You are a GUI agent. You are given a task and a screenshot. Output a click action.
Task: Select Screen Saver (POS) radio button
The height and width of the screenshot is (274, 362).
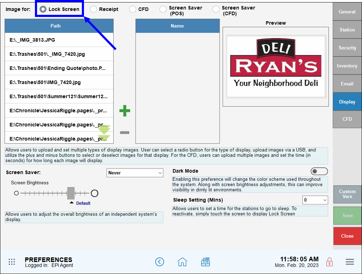click(x=163, y=9)
